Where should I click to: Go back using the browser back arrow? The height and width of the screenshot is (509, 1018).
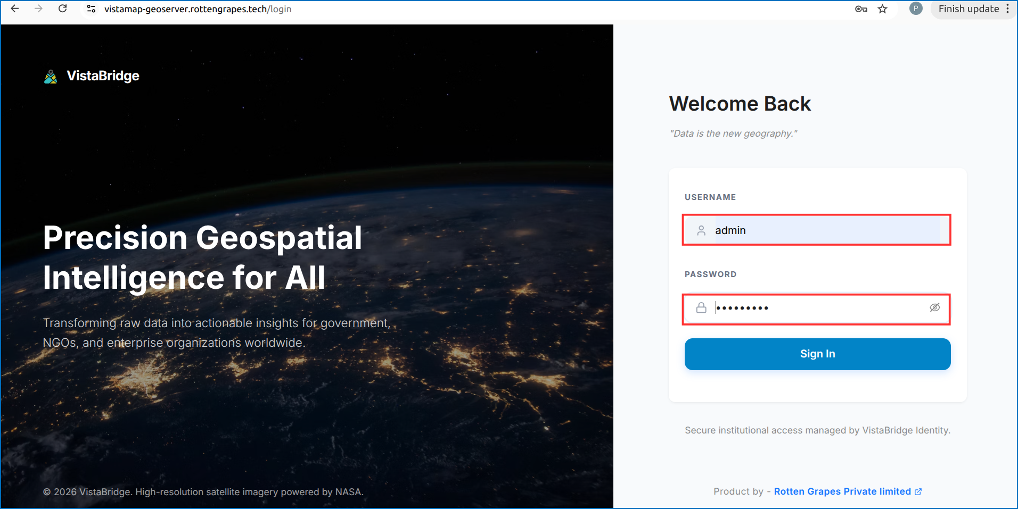click(x=15, y=9)
